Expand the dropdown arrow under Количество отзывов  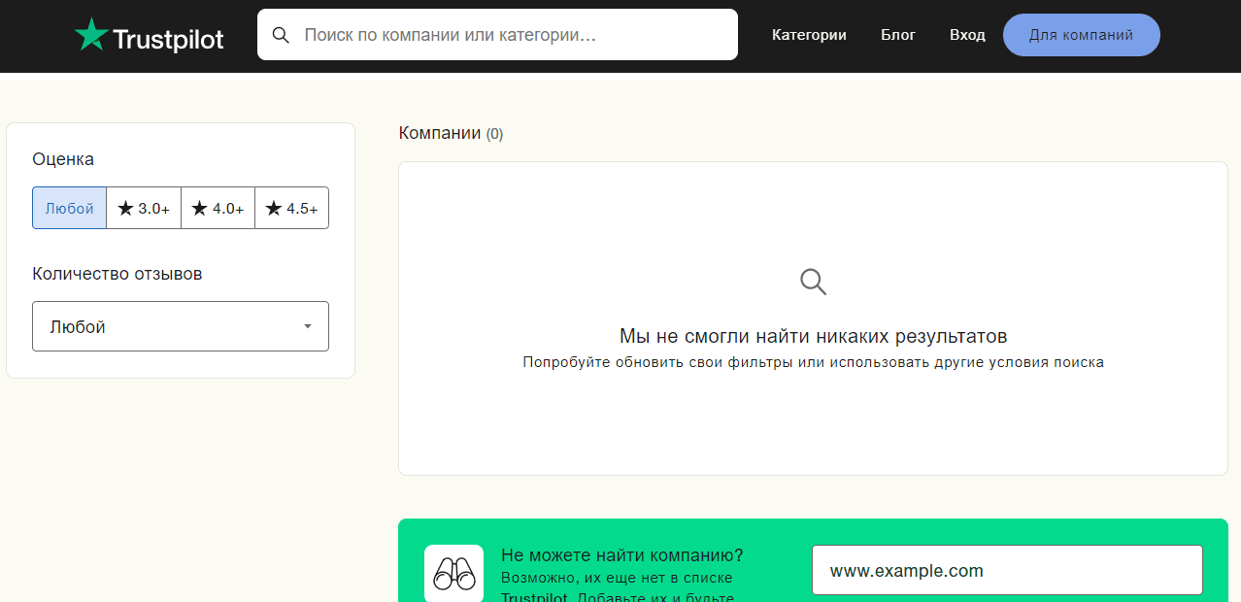pyautogui.click(x=308, y=326)
